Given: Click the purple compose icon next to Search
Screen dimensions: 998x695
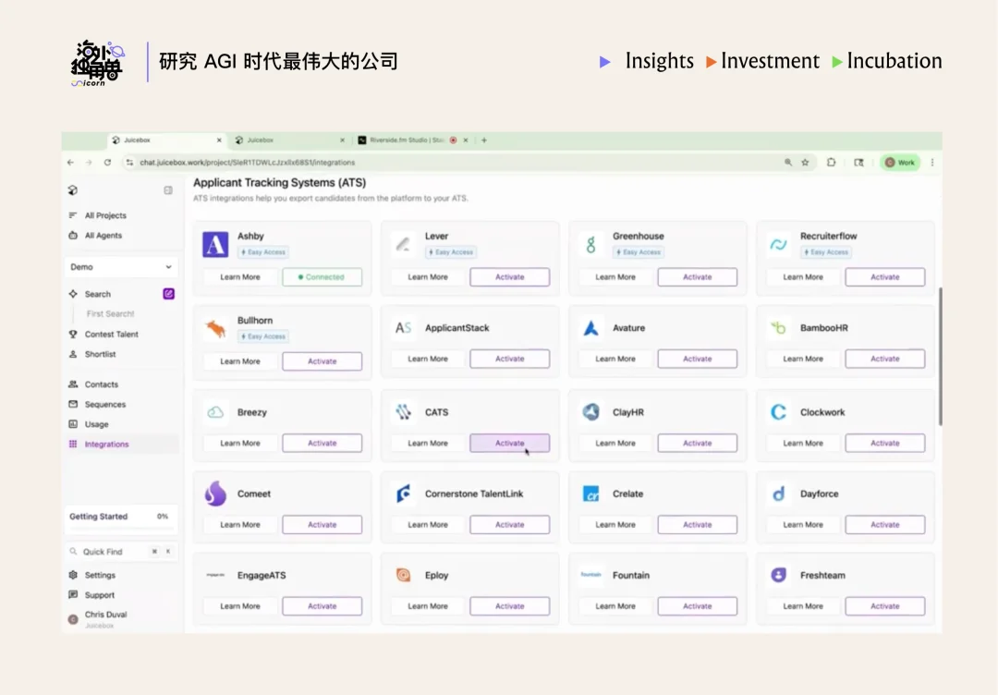Looking at the screenshot, I should tap(168, 293).
